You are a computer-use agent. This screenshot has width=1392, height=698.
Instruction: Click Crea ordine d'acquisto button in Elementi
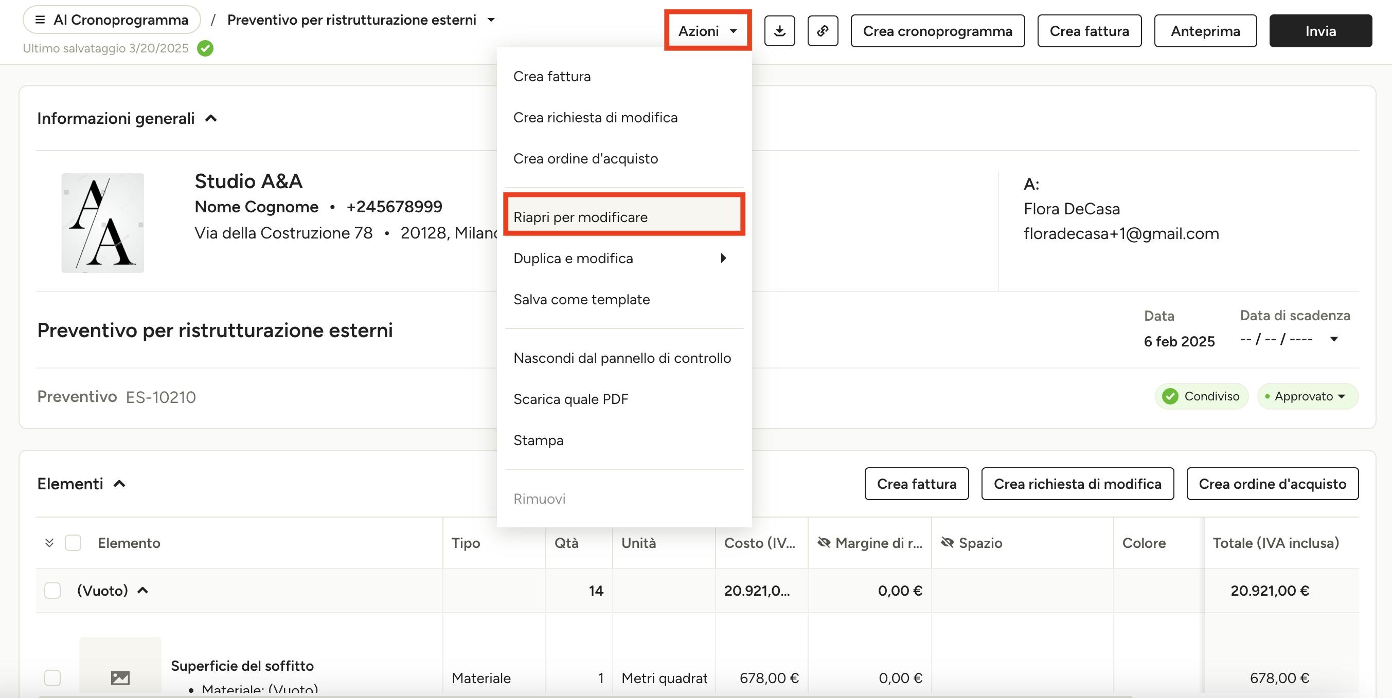1272,484
